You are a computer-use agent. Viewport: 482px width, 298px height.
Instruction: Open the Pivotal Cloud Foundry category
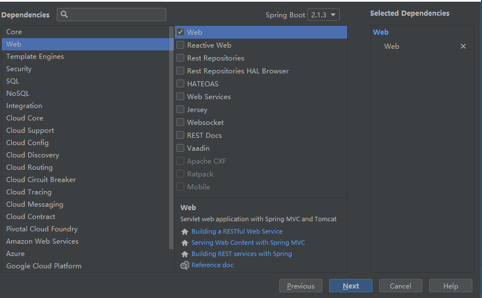tap(85, 229)
